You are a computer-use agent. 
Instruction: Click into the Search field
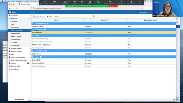(x=73, y=16)
